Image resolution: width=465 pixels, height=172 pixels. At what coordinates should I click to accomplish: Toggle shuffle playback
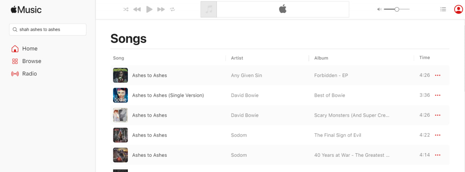[x=126, y=9]
